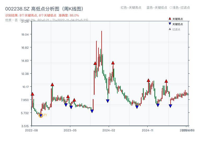Select the red marker above the 2024-11 rally
Image resolution: width=209 pixels, height=157 pixels.
tap(148, 81)
